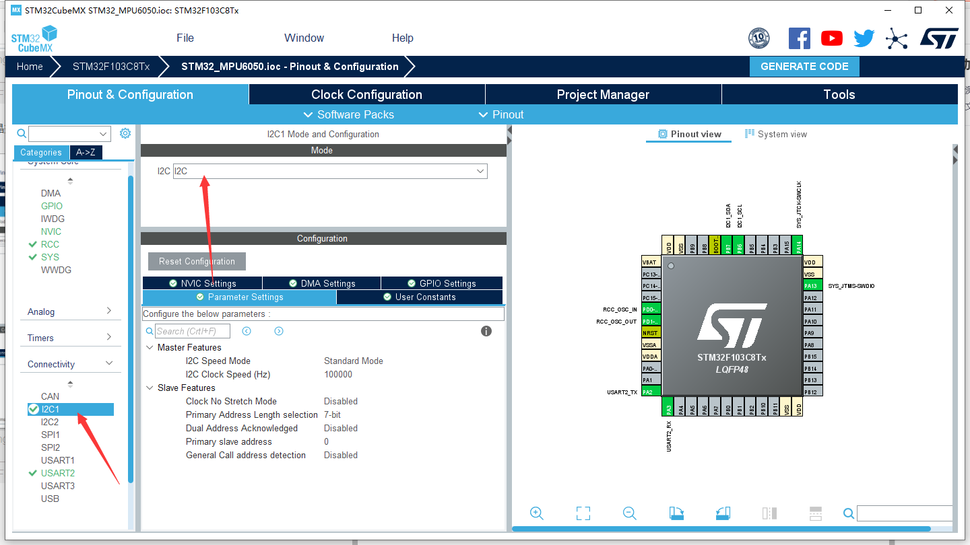Screen dimensions: 970x545
Task: Open the User Constants tab
Action: tap(419, 297)
